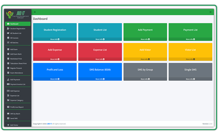
Task: Click the SMS Balance: 850tk card
Action: point(100,70)
